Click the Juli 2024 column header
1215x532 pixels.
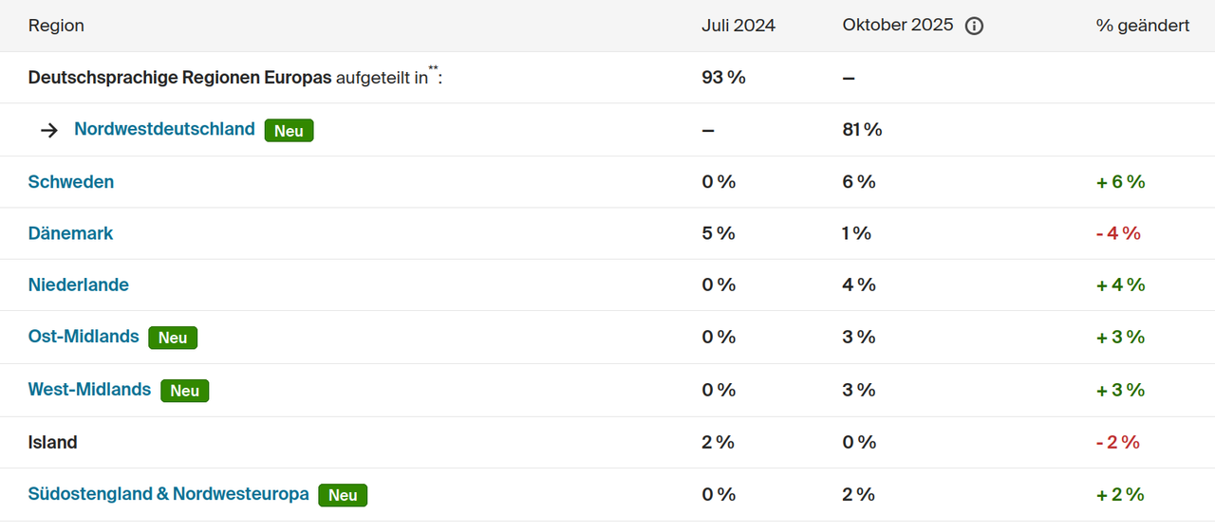tap(738, 26)
